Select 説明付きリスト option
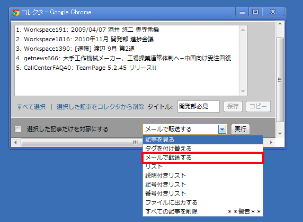Viewport: 303px width, 222px height. [203, 175]
